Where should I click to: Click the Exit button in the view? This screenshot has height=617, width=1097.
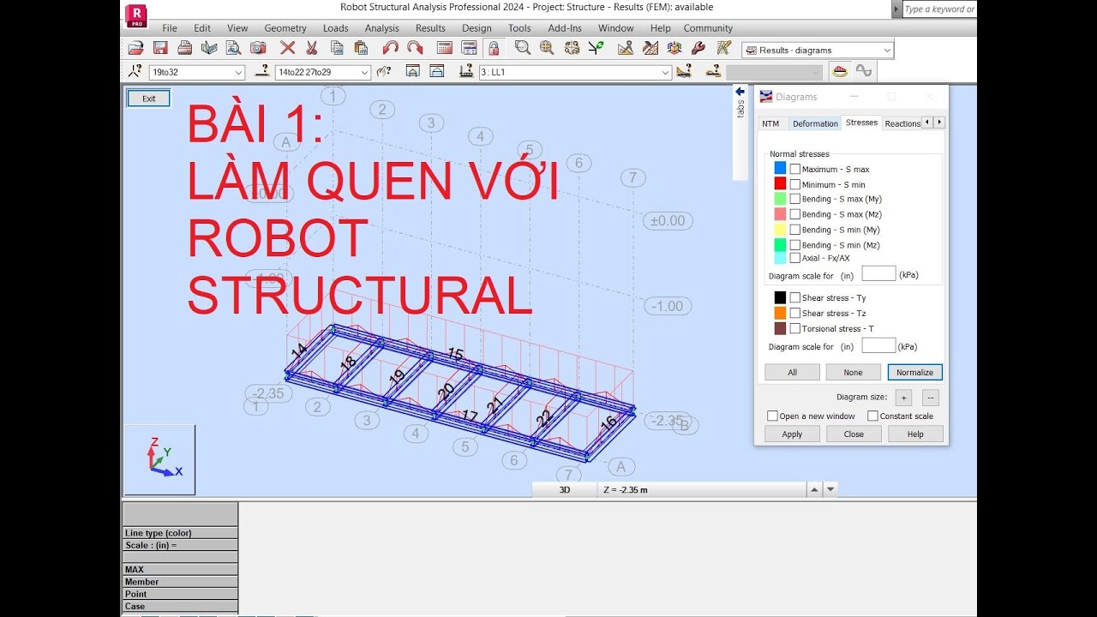pyautogui.click(x=149, y=99)
